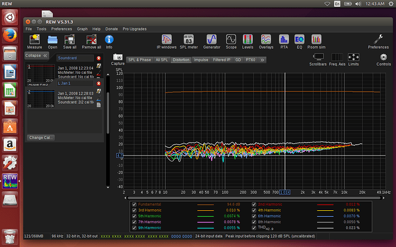Remove the L Jan 1 measurement

(x=99, y=83)
